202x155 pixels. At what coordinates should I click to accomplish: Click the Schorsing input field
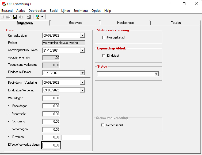point(51,122)
